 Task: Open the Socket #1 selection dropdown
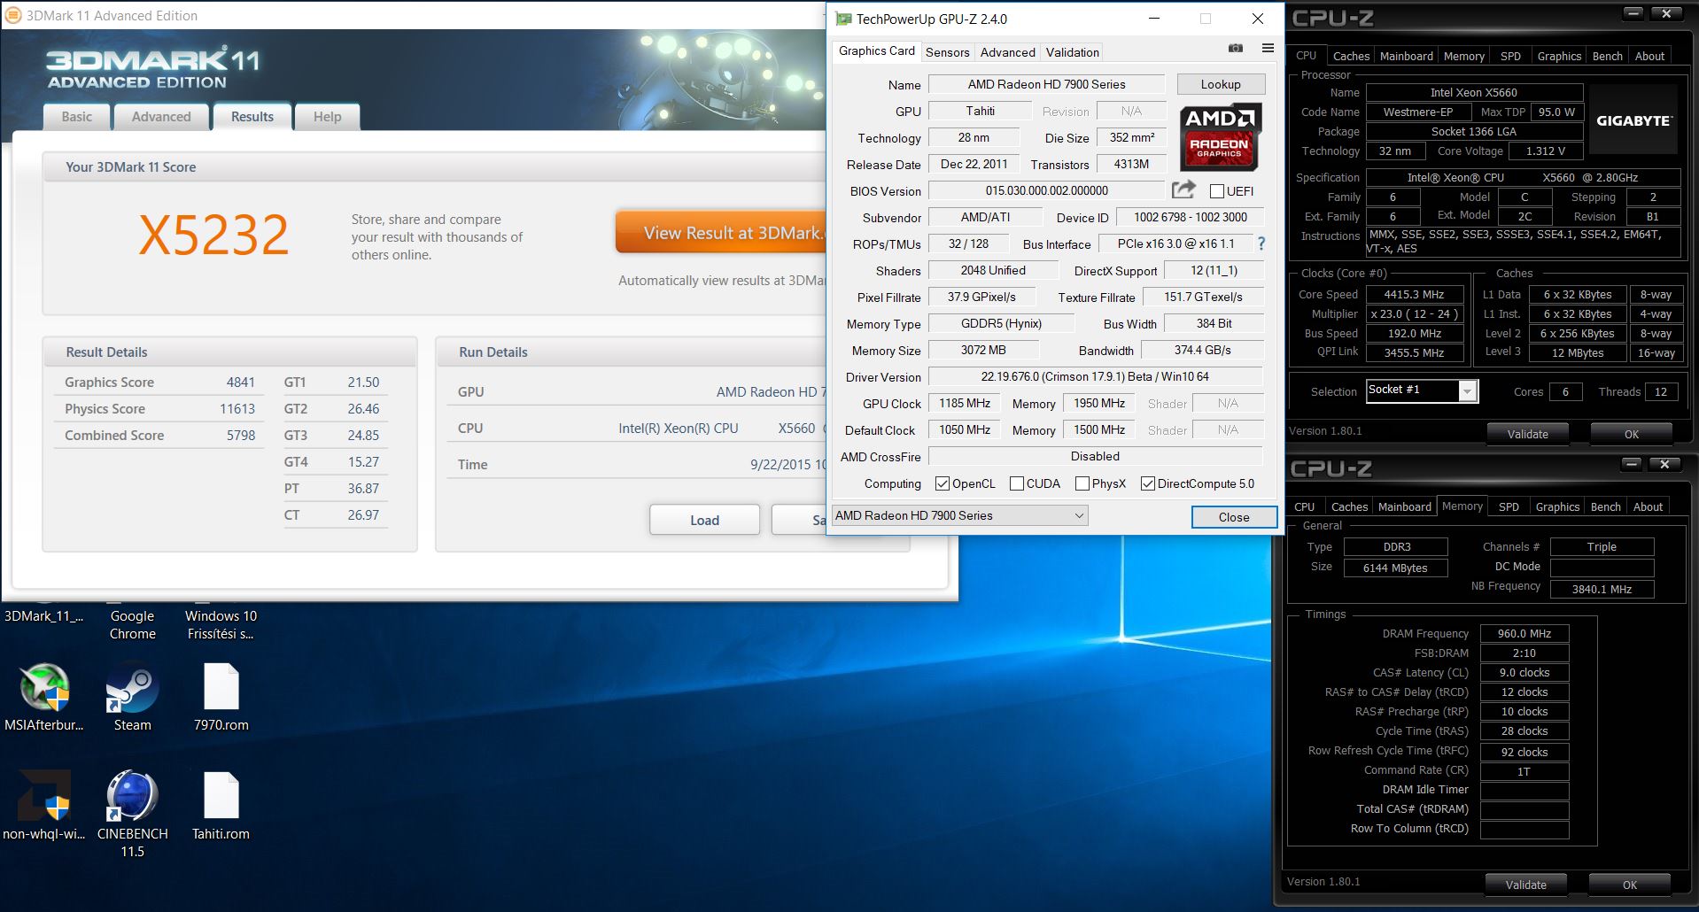(1423, 390)
